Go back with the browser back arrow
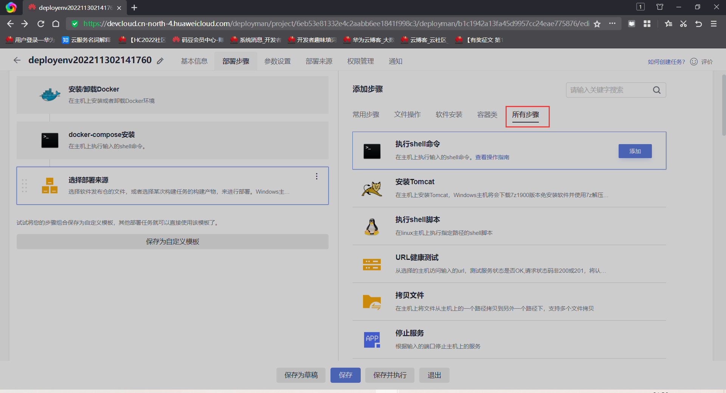Viewport: 726px width, 393px height. (10, 24)
